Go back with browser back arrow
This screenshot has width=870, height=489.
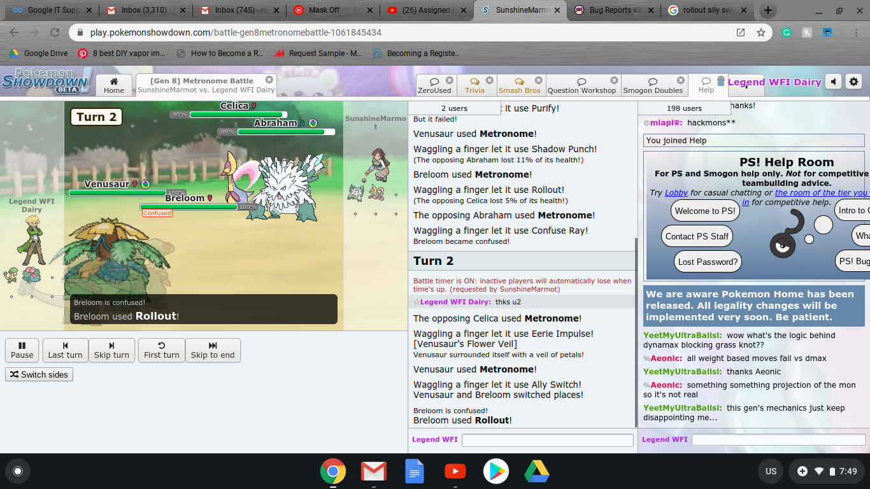coord(13,32)
